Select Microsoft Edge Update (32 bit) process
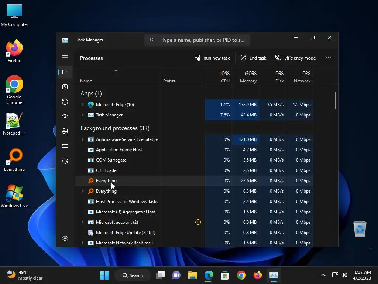 pyautogui.click(x=126, y=233)
